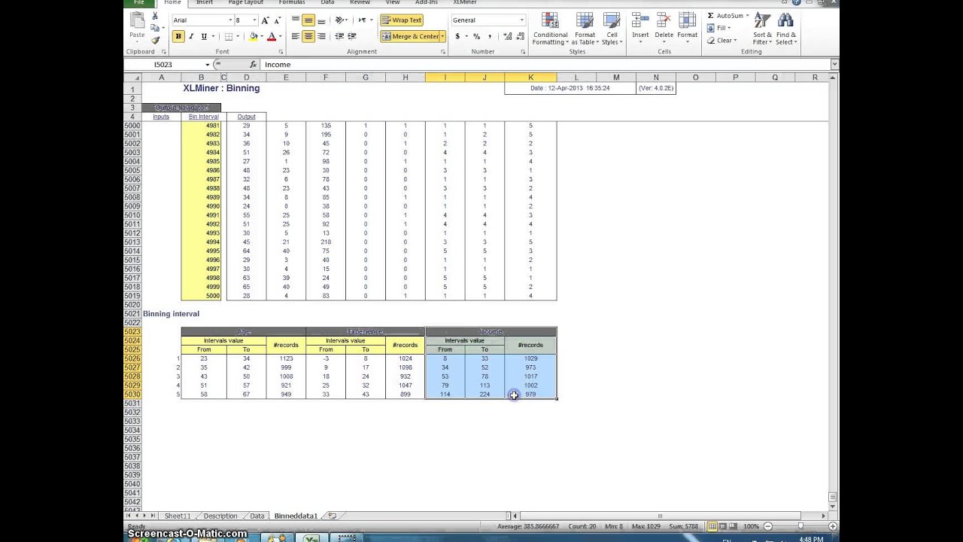Open the General number format dropdown
Screen dimensions: 963x542
pos(521,20)
